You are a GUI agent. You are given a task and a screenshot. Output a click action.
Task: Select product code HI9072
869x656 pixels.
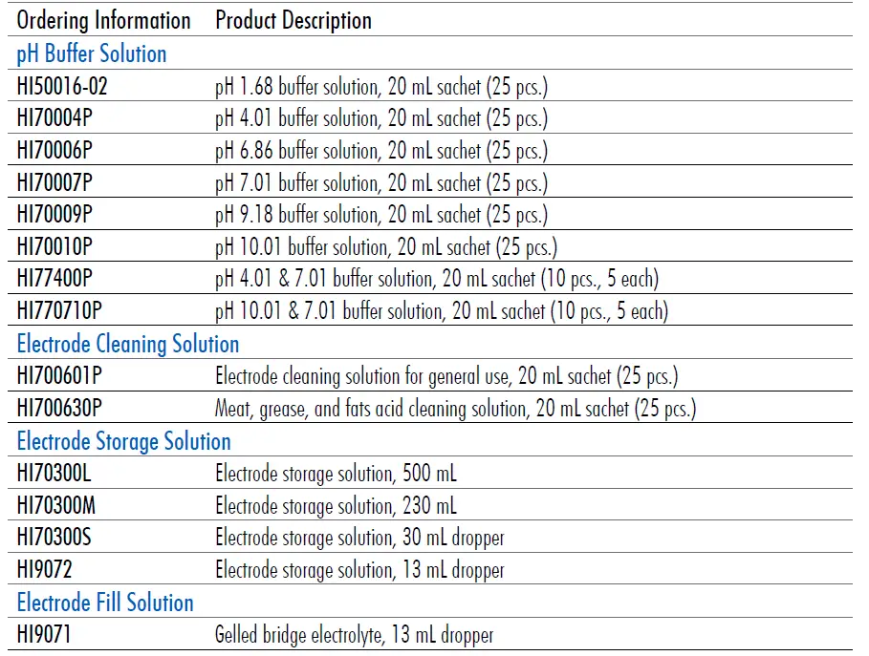[x=45, y=570]
